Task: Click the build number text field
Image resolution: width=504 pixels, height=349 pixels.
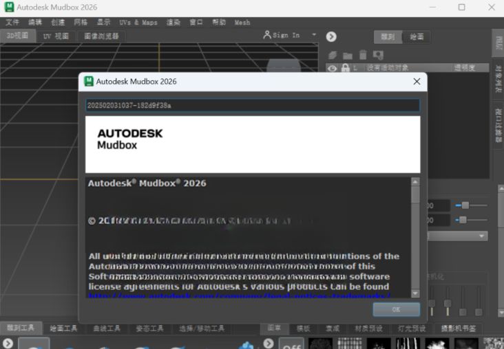Action: pos(253,105)
